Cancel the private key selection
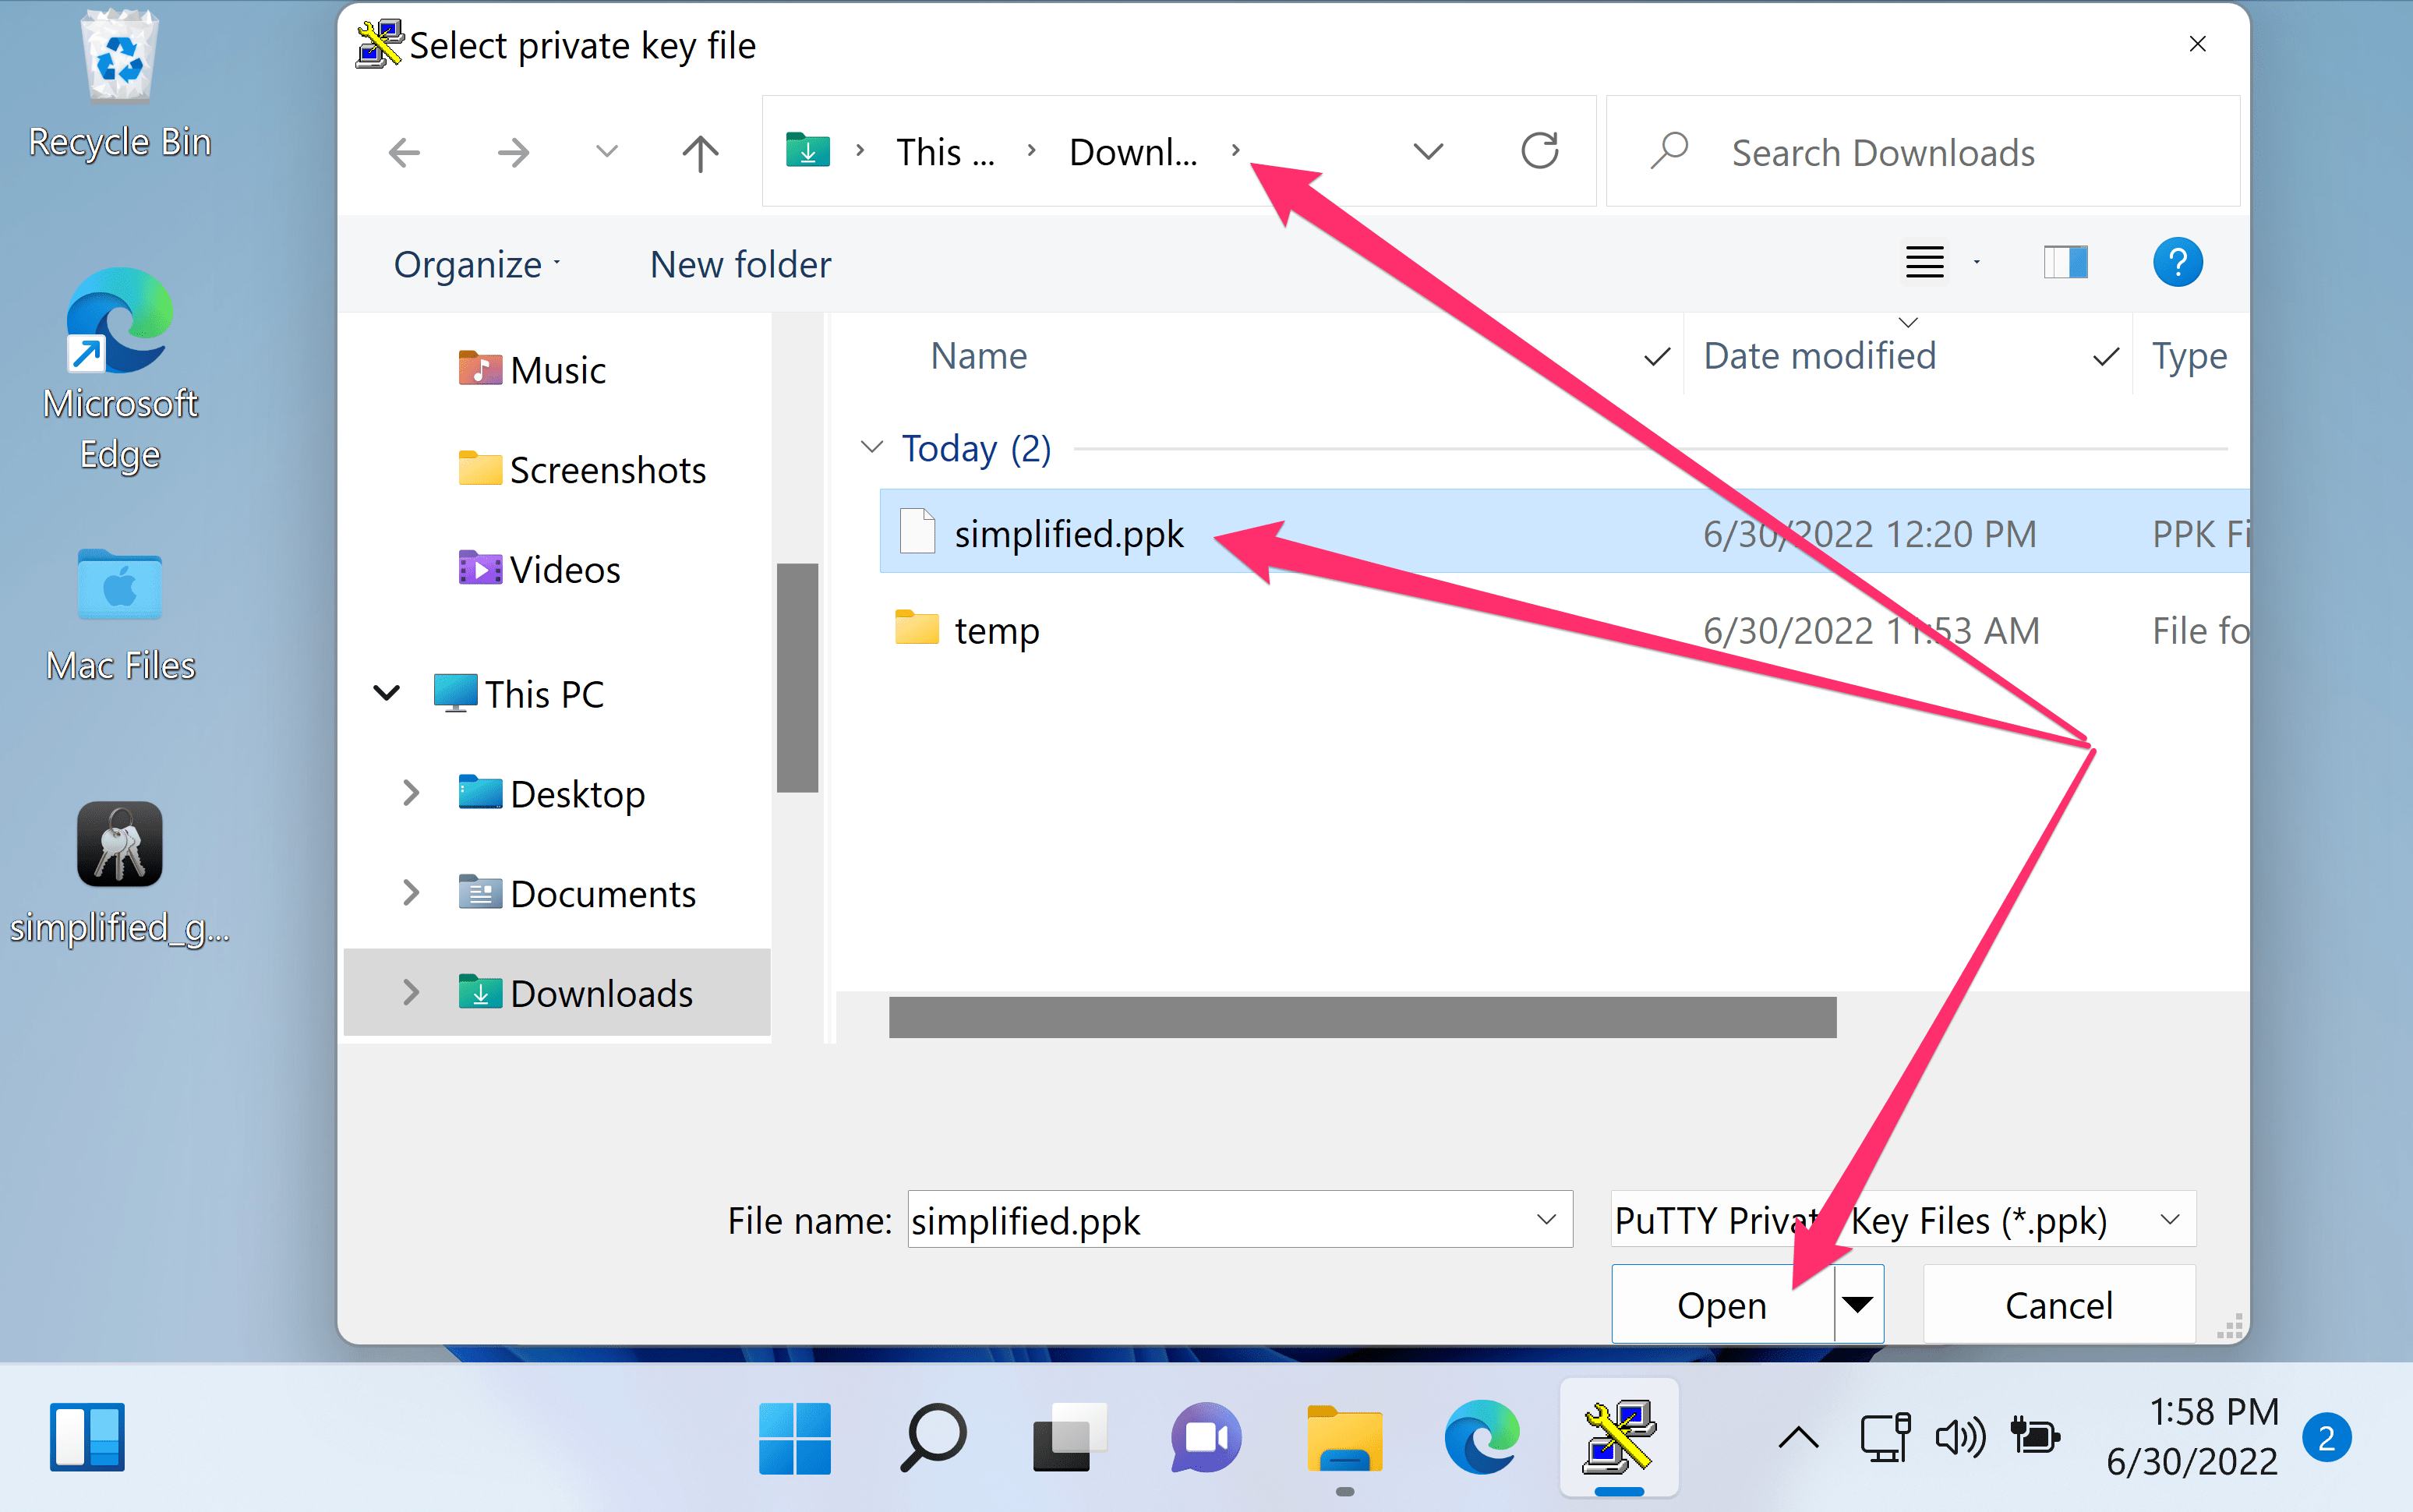Screen dimensions: 2413x1512 pyautogui.click(x=2058, y=1303)
